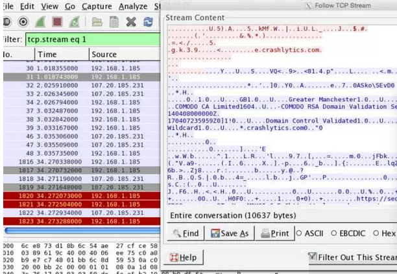Select packet row 48 at 3.035735000
The height and width of the screenshot is (274, 397).
pyautogui.click(x=82, y=153)
